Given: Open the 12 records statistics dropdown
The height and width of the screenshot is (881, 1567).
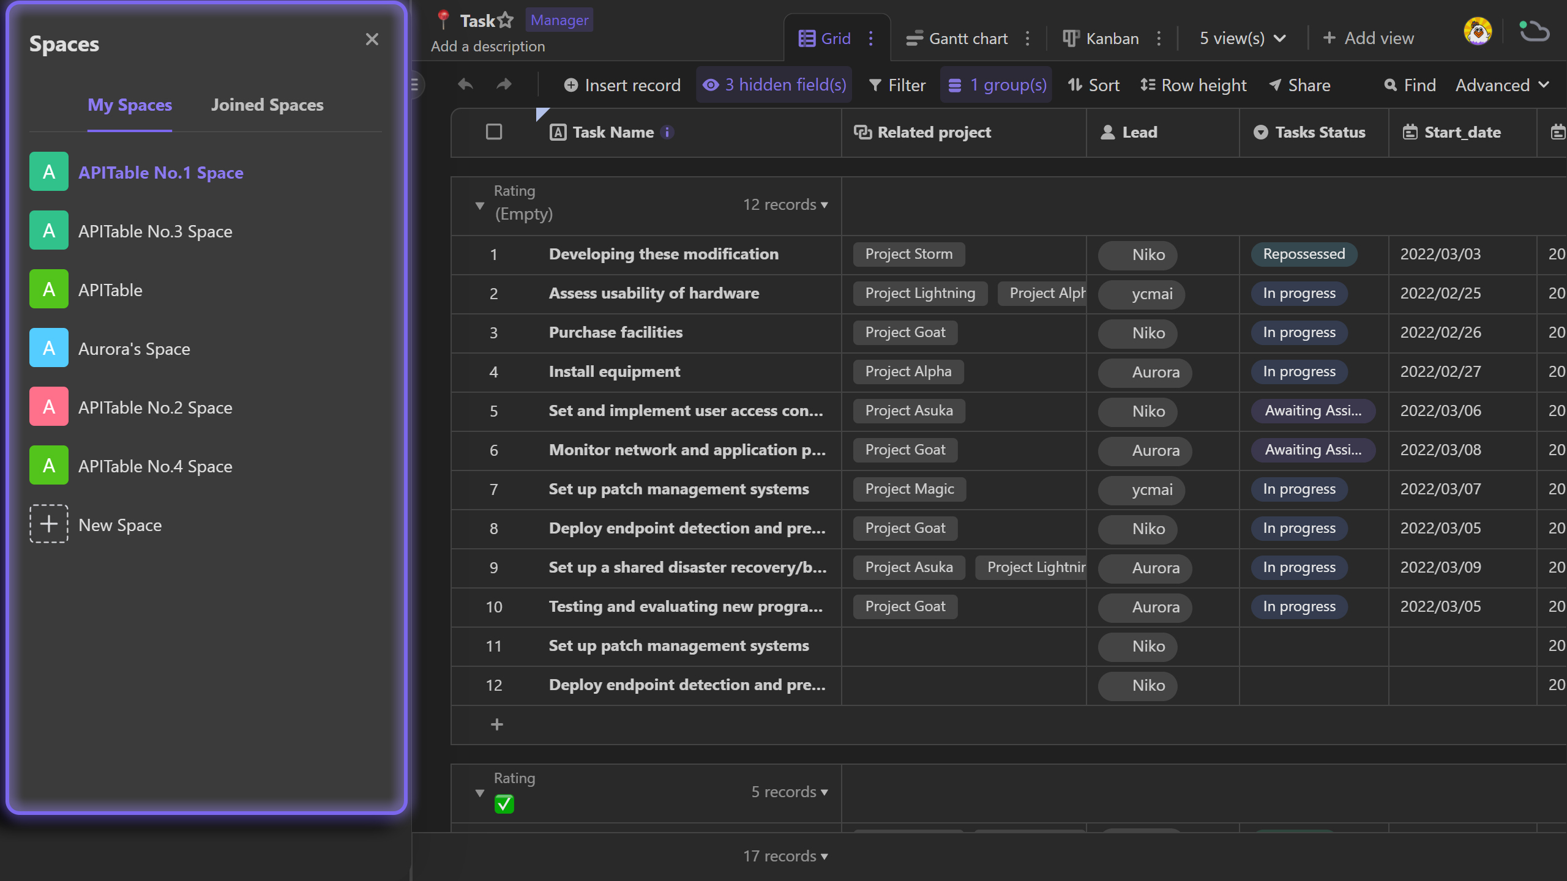Looking at the screenshot, I should pos(785,204).
